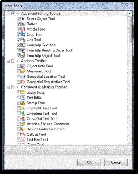Screen dimensions: 138x174
Task: Click the Callout Tool icon
Action: click(x=23, y=134)
